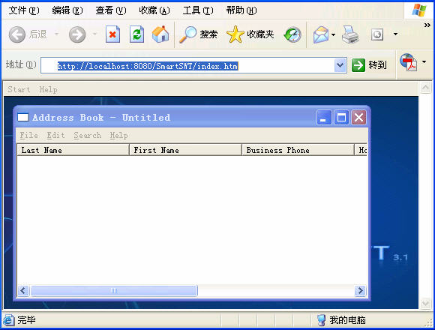
Task: Open the File menu in Address Book
Action: (28, 135)
